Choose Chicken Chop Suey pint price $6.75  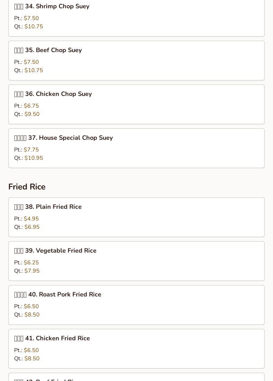pyautogui.click(x=31, y=106)
